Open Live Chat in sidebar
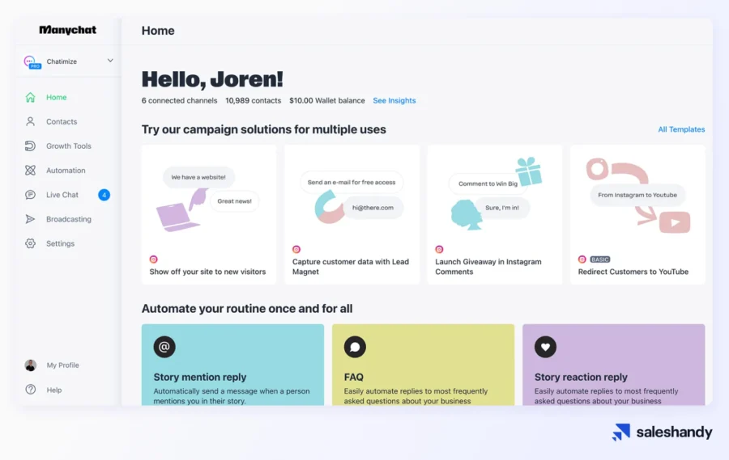Image resolution: width=729 pixels, height=460 pixels. click(62, 195)
